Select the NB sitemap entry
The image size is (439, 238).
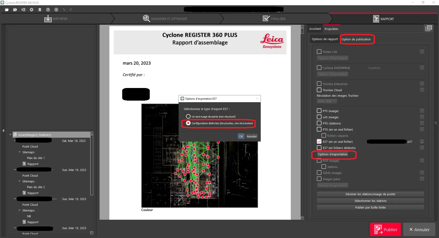pos(29,216)
